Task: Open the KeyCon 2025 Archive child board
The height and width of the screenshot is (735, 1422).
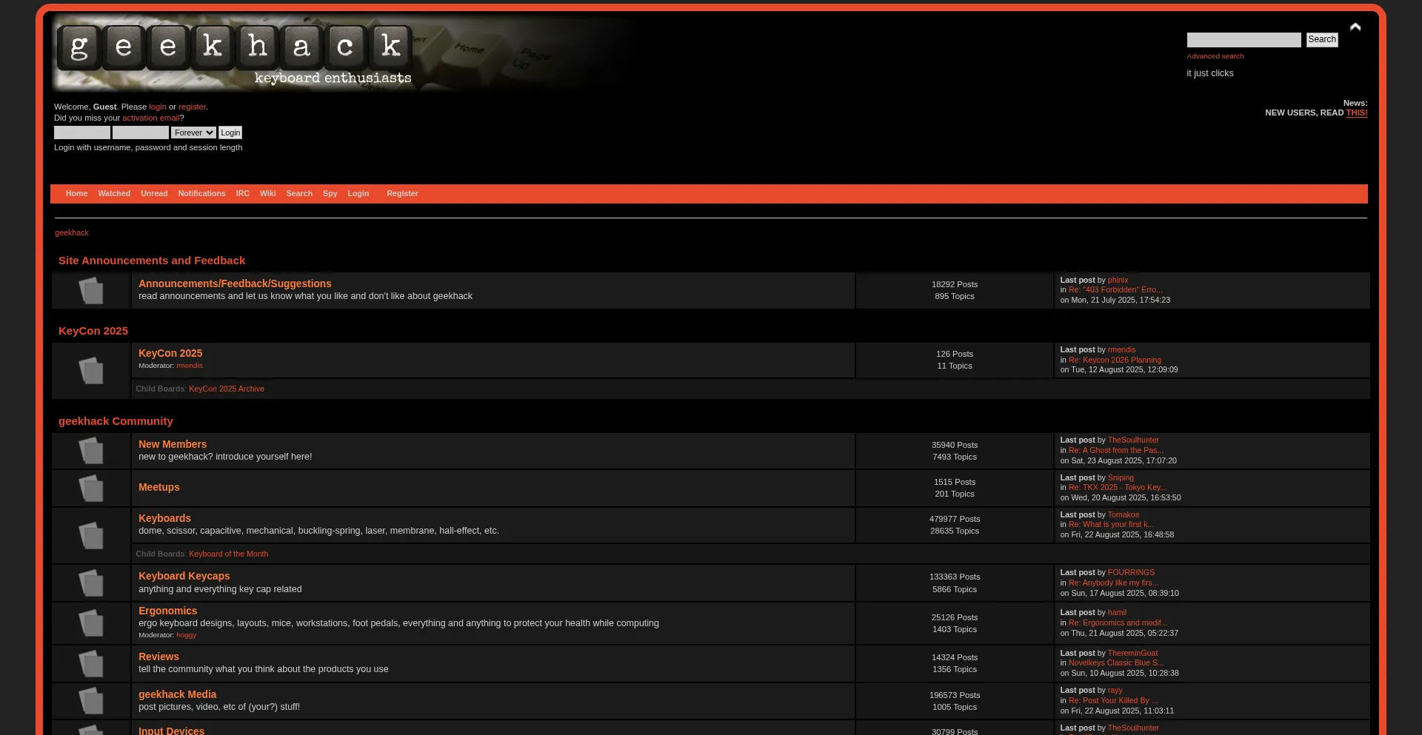Action: pyautogui.click(x=226, y=389)
